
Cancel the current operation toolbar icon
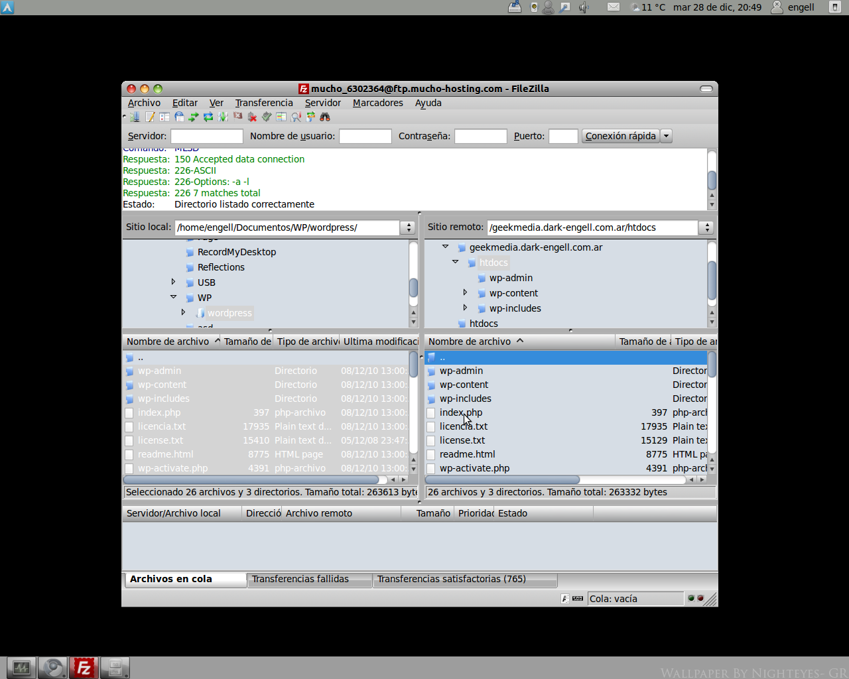click(x=237, y=117)
